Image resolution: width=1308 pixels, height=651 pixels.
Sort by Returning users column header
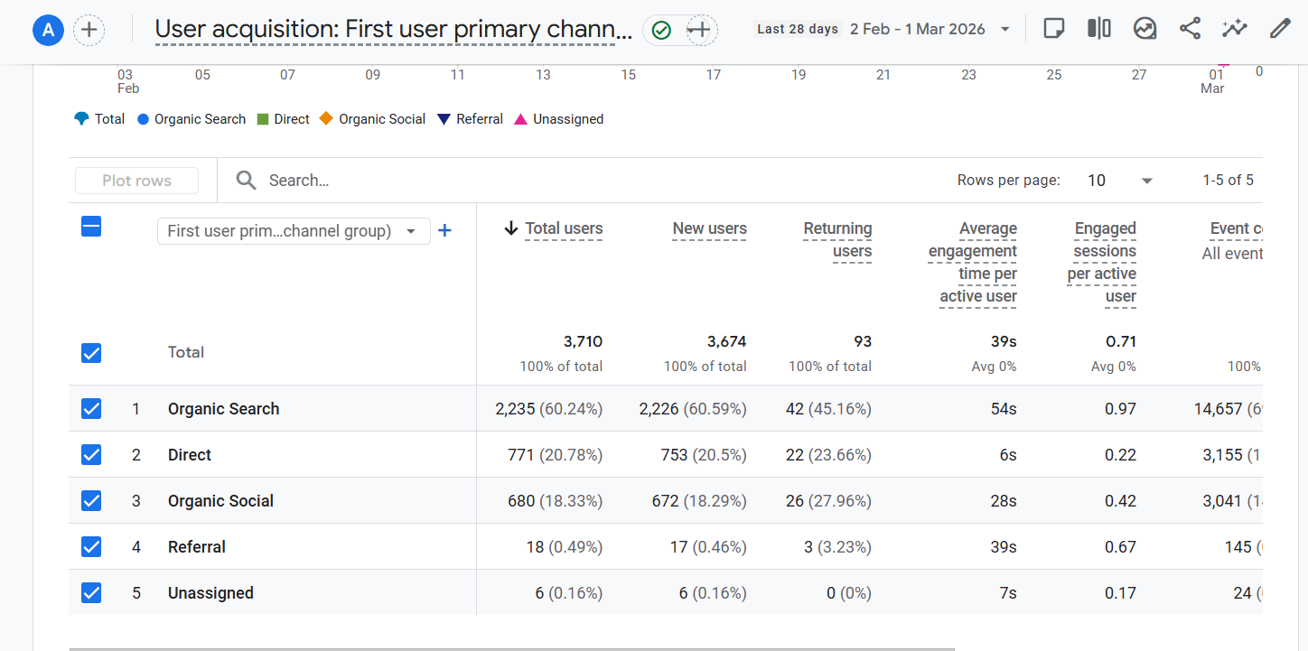click(837, 239)
